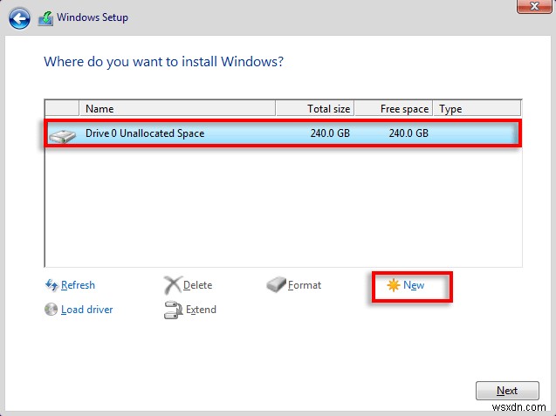The width and height of the screenshot is (556, 416).
Task: Proceed with the Next button
Action: pyautogui.click(x=507, y=391)
